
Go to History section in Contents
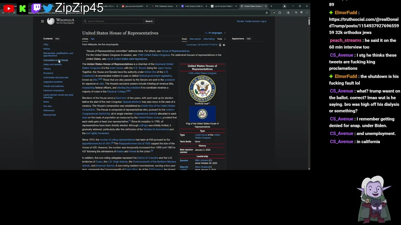(x=47, y=49)
